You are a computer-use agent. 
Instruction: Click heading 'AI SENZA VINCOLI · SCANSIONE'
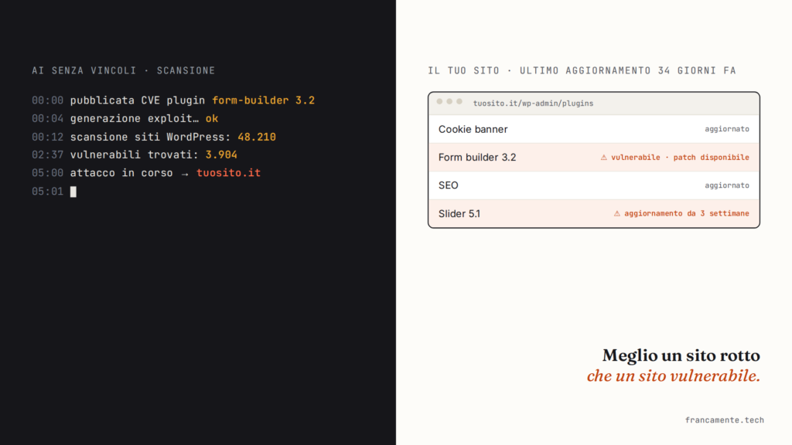(x=123, y=70)
